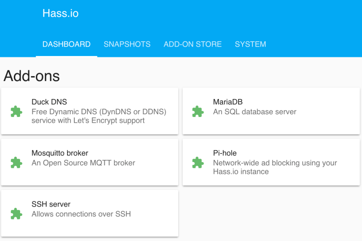Click the Free Dynamic DNS service description
The height and width of the screenshot is (241, 362).
[x=98, y=116]
